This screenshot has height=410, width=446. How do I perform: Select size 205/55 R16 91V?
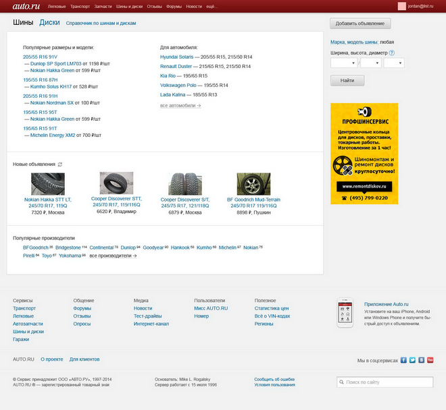coord(40,57)
